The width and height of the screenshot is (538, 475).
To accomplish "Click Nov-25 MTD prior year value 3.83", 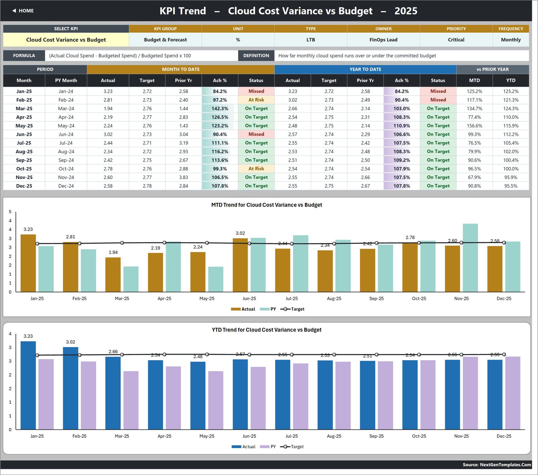I will (x=184, y=177).
